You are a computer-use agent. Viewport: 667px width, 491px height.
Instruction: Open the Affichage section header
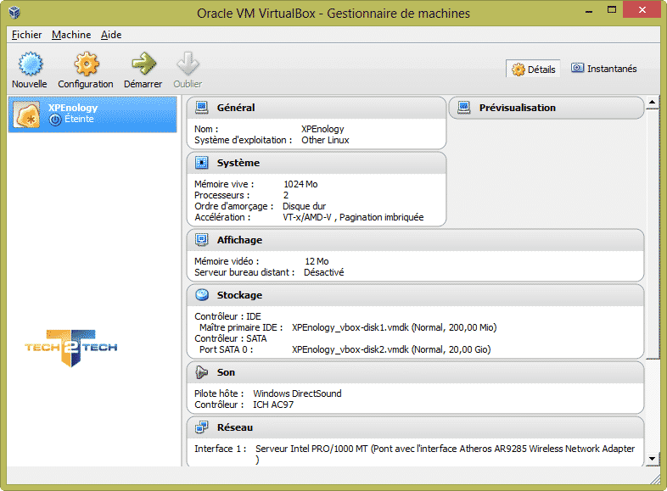[415, 240]
